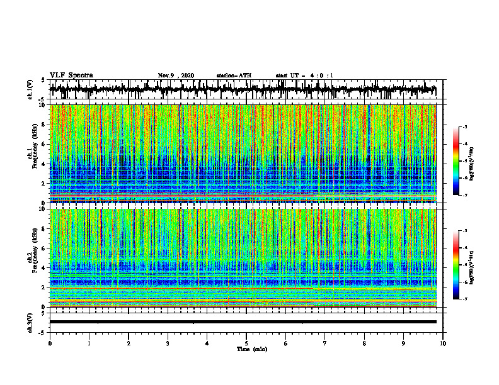Image resolution: width=499 pixels, height=385 pixels.
Task: Click time axis tick label "5"
Action: pos(246,343)
